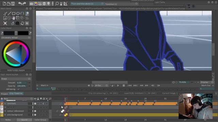The width and height of the screenshot is (218, 122).
Task: Toggle the AAliasing checkbox
Action: (18, 89)
